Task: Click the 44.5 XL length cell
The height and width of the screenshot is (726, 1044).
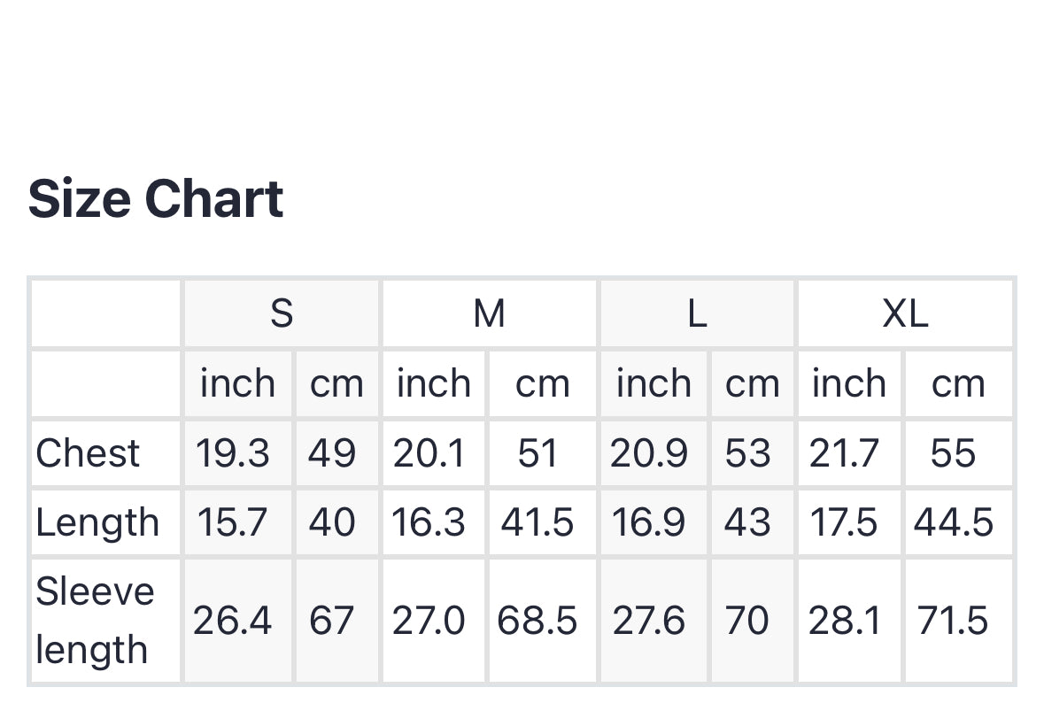Action: coord(954,522)
